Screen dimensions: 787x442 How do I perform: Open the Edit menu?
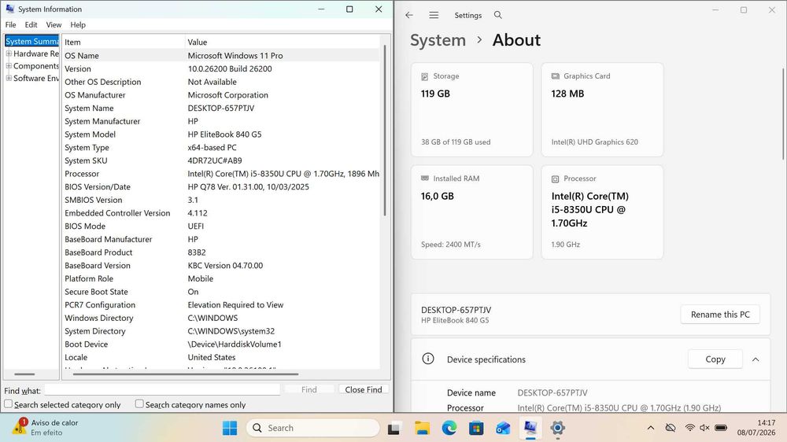[x=31, y=24]
